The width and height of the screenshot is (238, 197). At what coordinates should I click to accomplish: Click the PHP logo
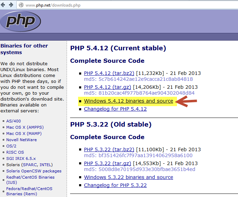[20, 21]
